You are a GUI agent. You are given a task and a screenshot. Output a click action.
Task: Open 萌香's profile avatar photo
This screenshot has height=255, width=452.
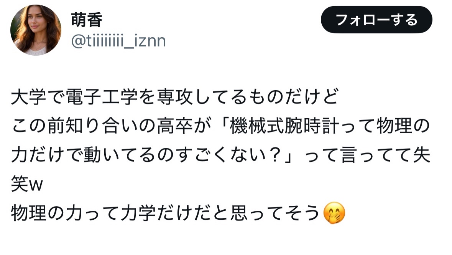click(36, 30)
